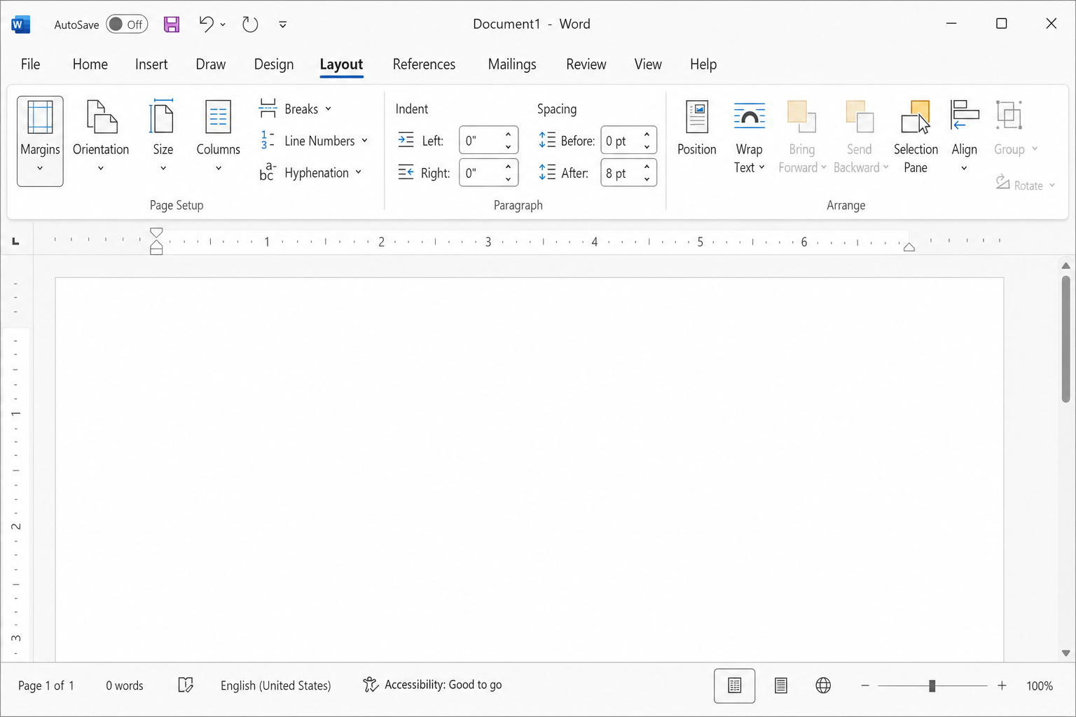Decrease the Right indent value
This screenshot has height=717, width=1076.
coord(508,179)
